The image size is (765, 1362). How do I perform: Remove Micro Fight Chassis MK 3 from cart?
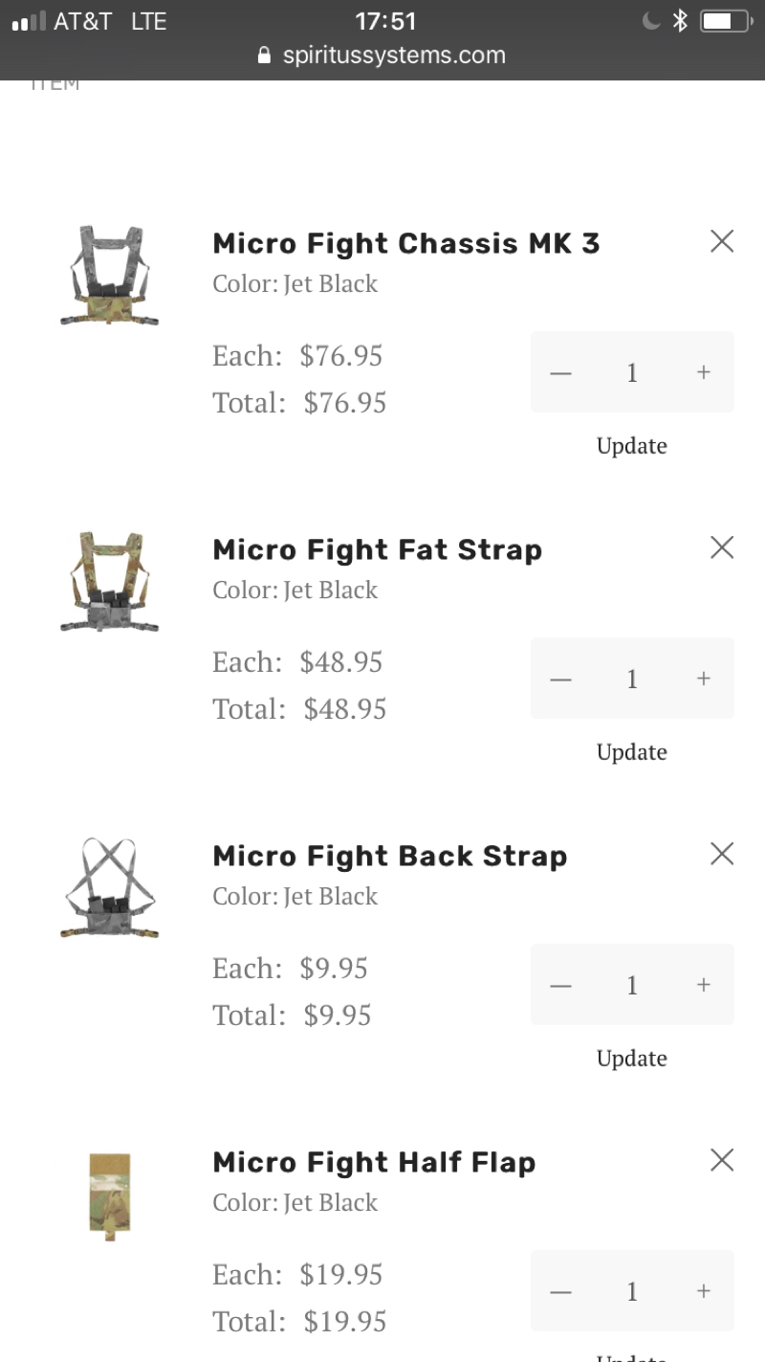(722, 241)
